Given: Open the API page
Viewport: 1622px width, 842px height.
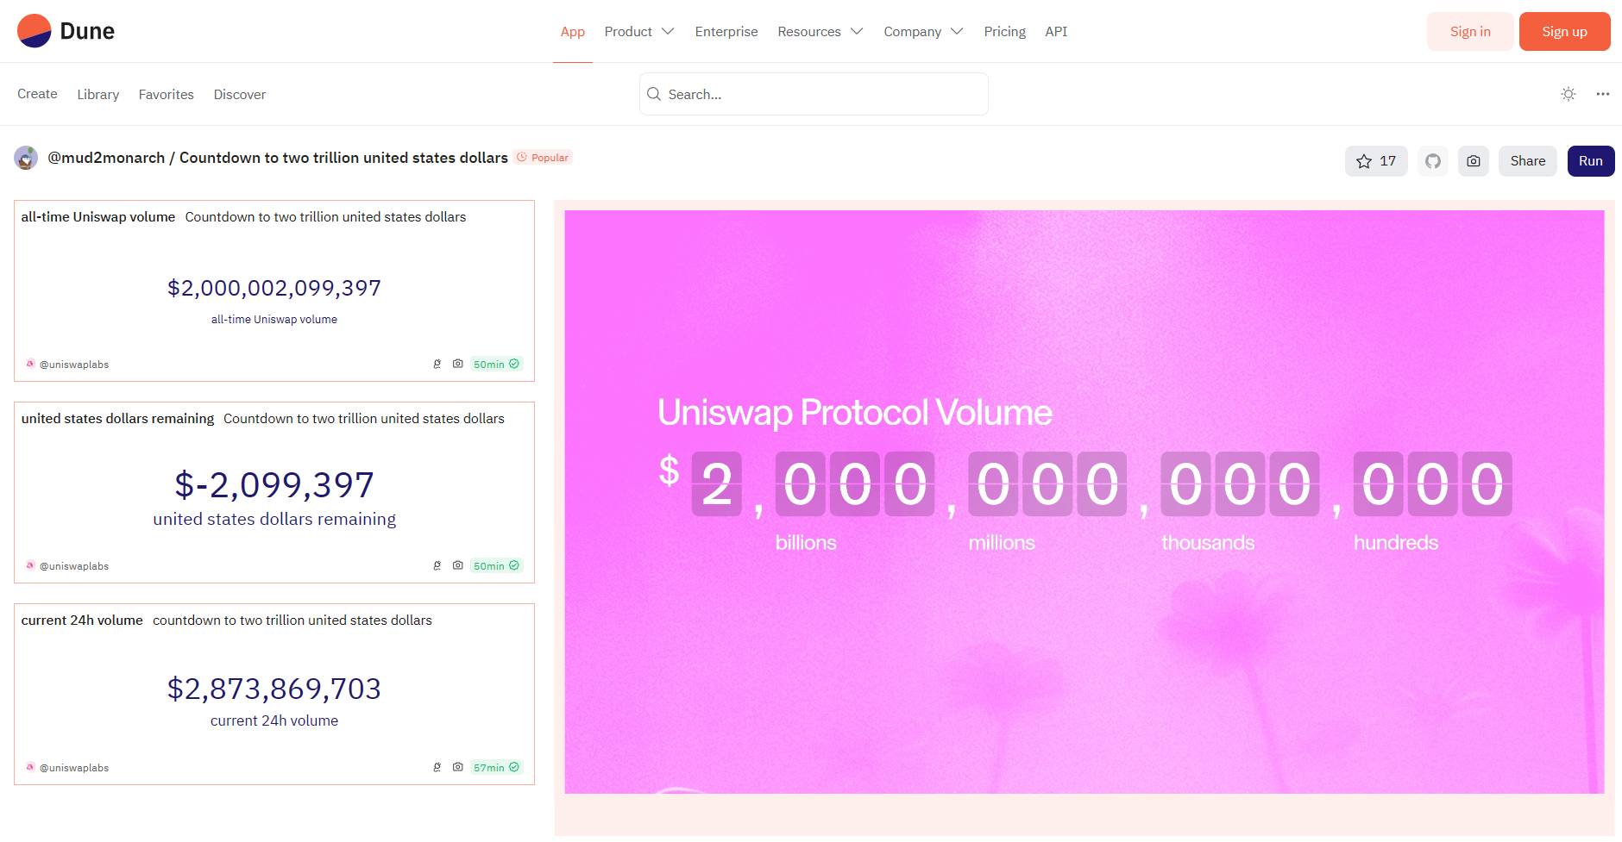Looking at the screenshot, I should tap(1056, 31).
